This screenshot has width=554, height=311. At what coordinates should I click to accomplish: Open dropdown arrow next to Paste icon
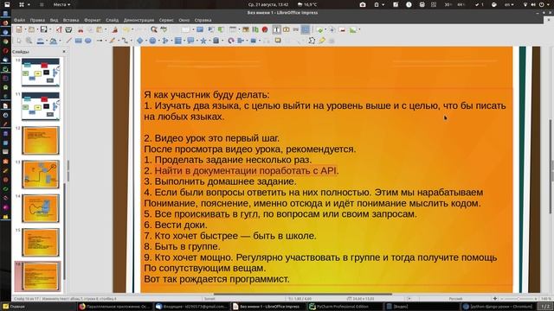[106, 29]
